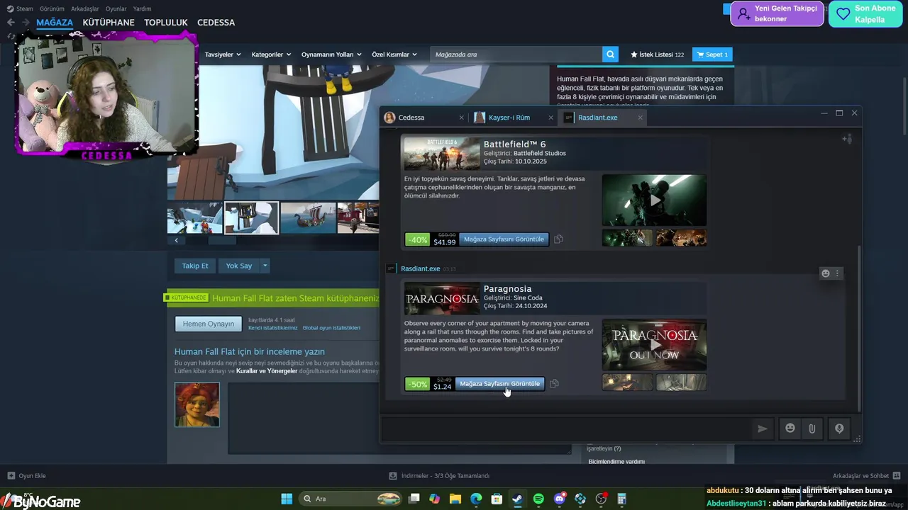The image size is (908, 510).
Task: Add reaction to Rasdiant.exe's Paragnosia message
Action: pyautogui.click(x=825, y=273)
